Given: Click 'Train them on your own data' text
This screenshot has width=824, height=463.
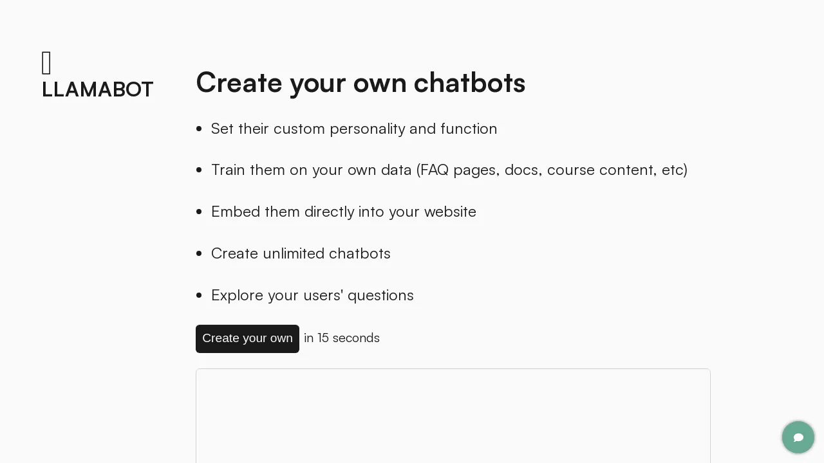Looking at the screenshot, I should click(x=312, y=170).
